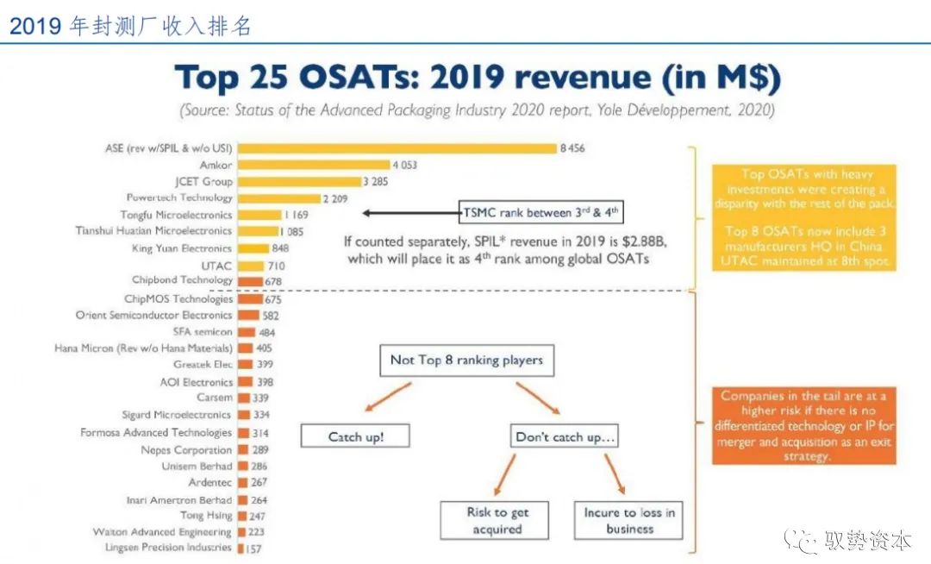Image resolution: width=931 pixels, height=564 pixels.
Task: Click the "UTAC" company label
Action: click(x=216, y=266)
